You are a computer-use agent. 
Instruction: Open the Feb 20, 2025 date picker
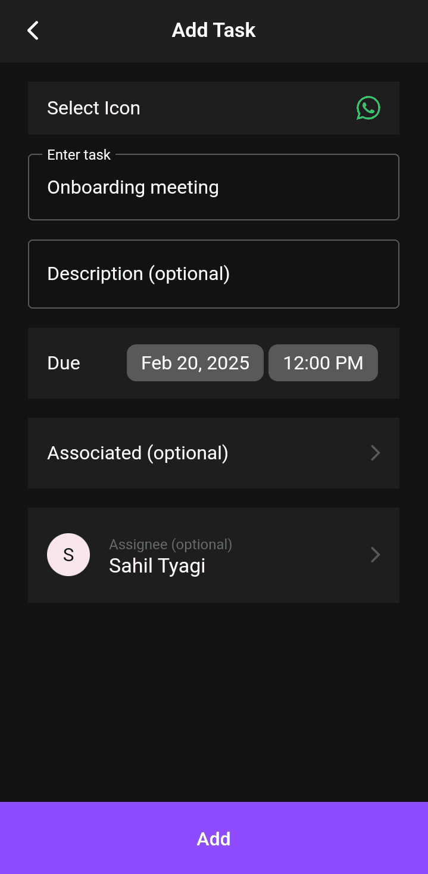[195, 362]
